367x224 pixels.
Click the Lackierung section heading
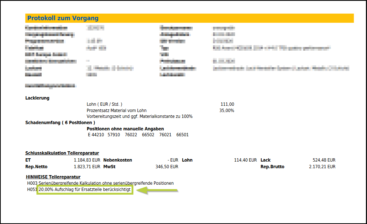tap(37, 98)
